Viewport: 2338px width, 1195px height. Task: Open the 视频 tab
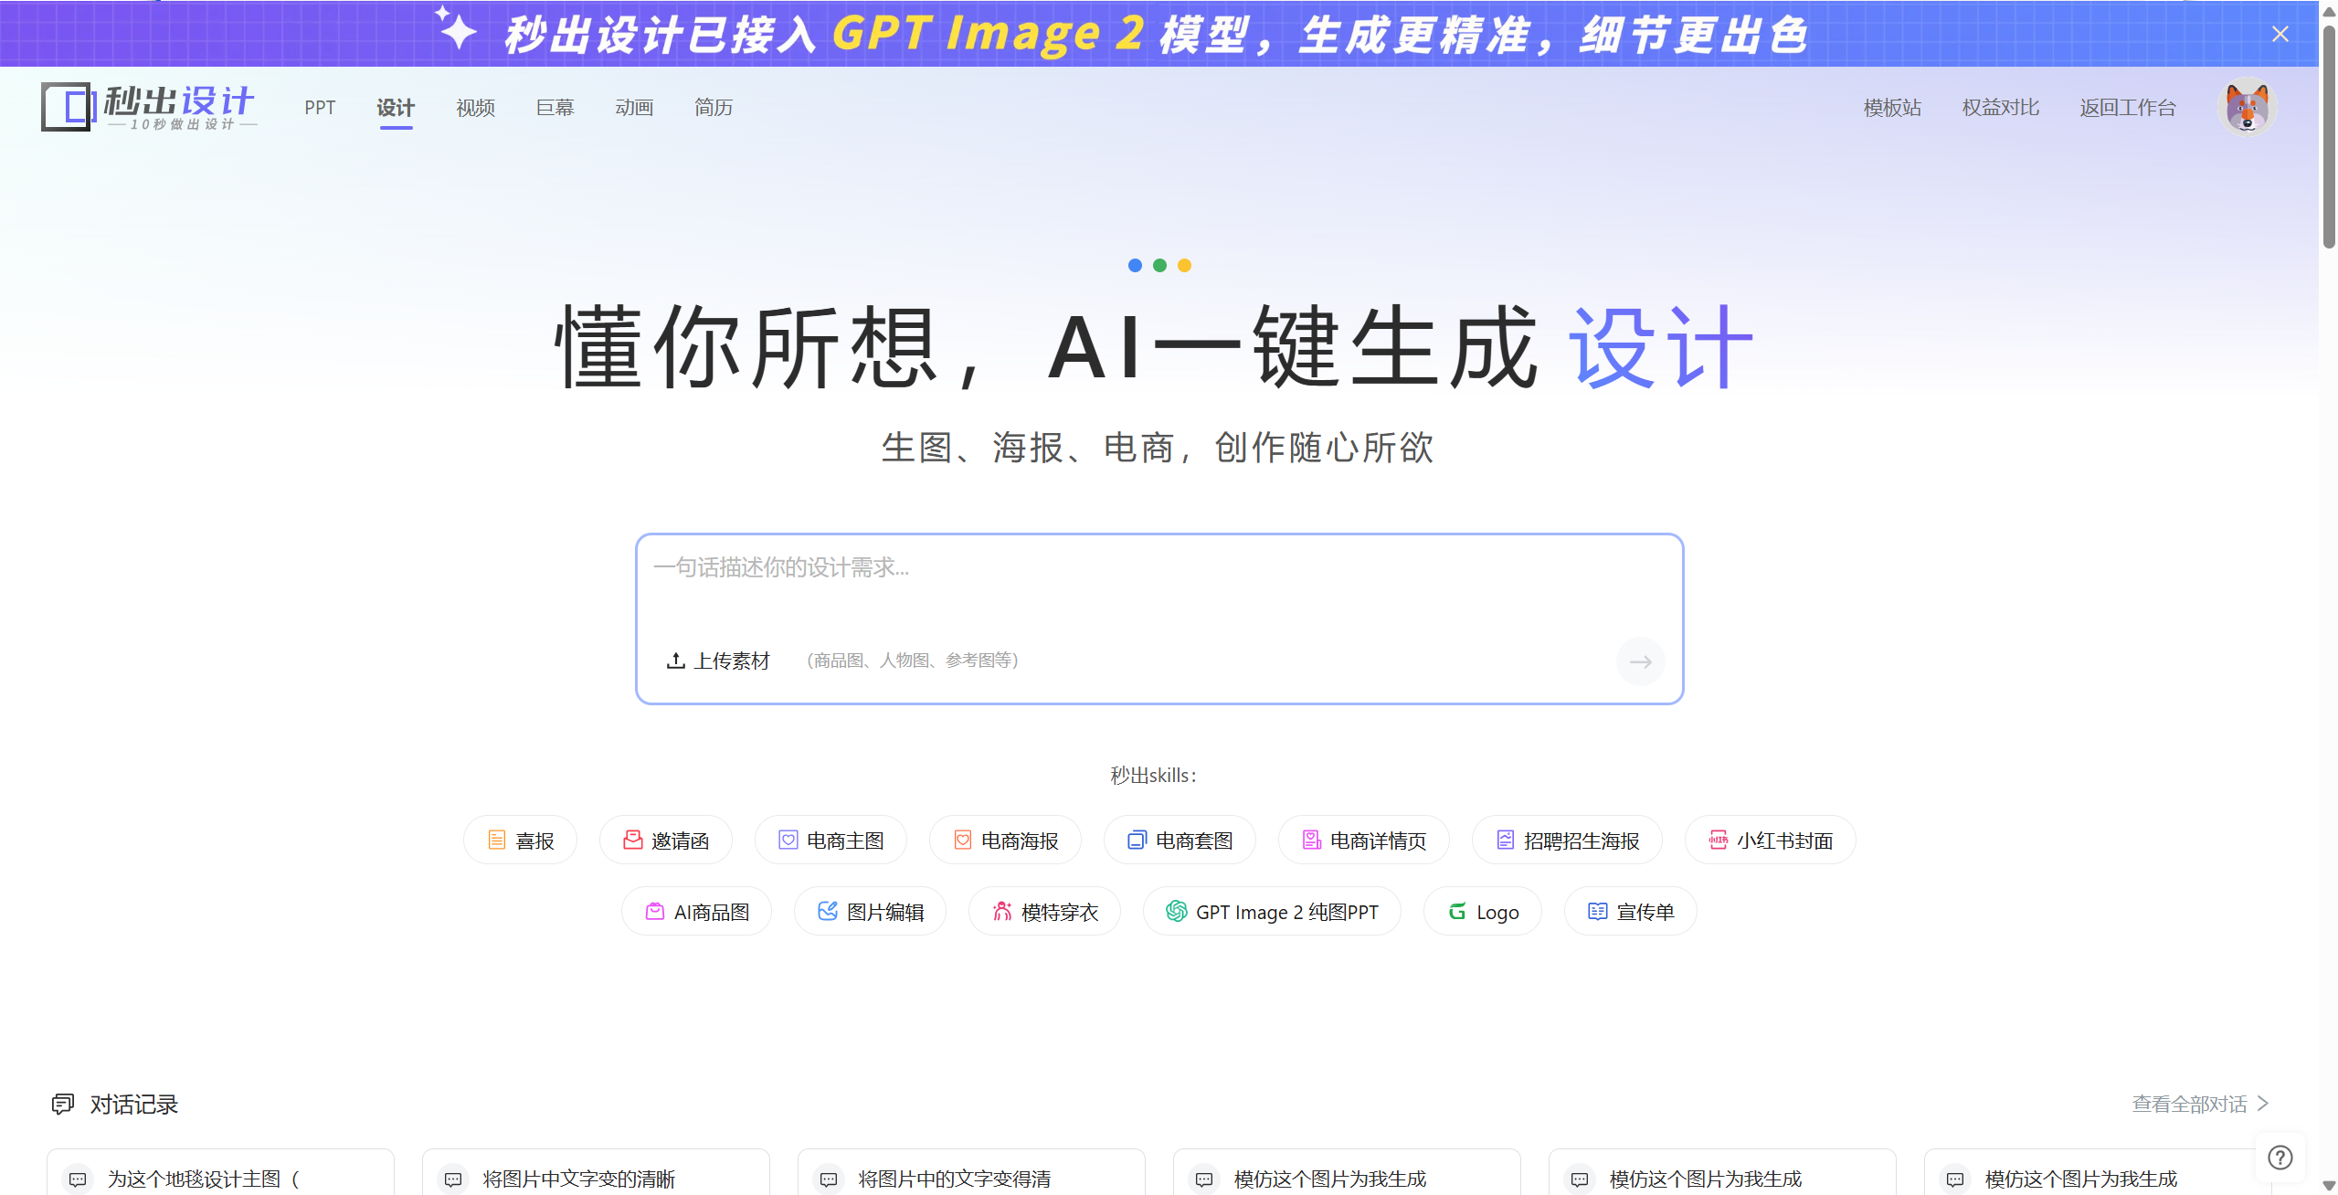[x=475, y=108]
